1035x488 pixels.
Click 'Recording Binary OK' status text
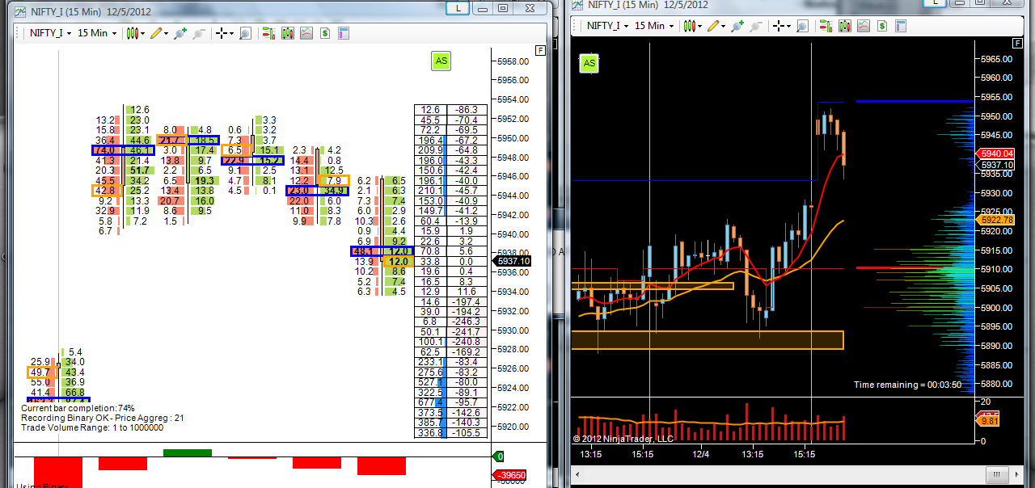[x=65, y=418]
